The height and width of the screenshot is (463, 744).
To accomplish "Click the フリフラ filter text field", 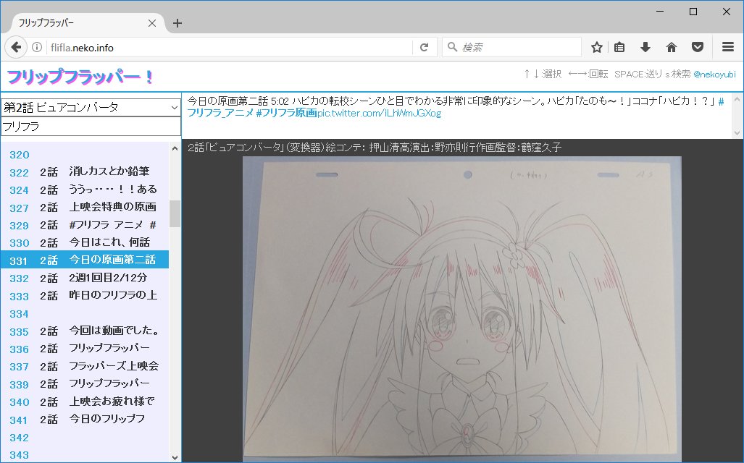I will pyautogui.click(x=91, y=127).
